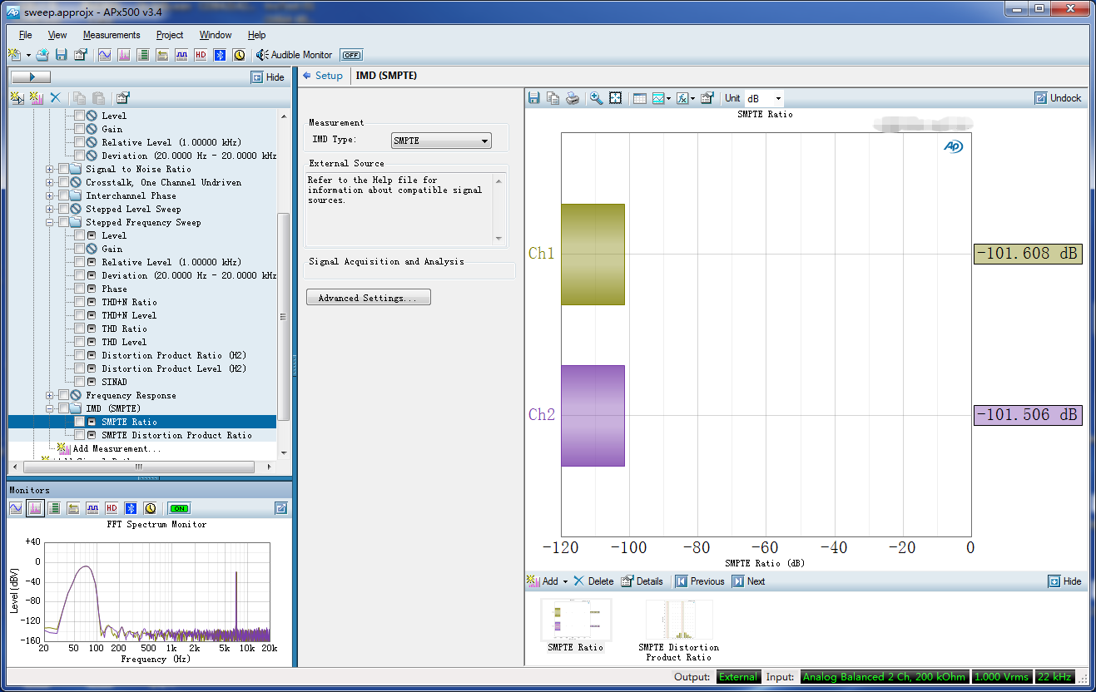1096x692 pixels.
Task: Select the SMPTE Distortion Product Ratio thumbnail
Action: 679,620
